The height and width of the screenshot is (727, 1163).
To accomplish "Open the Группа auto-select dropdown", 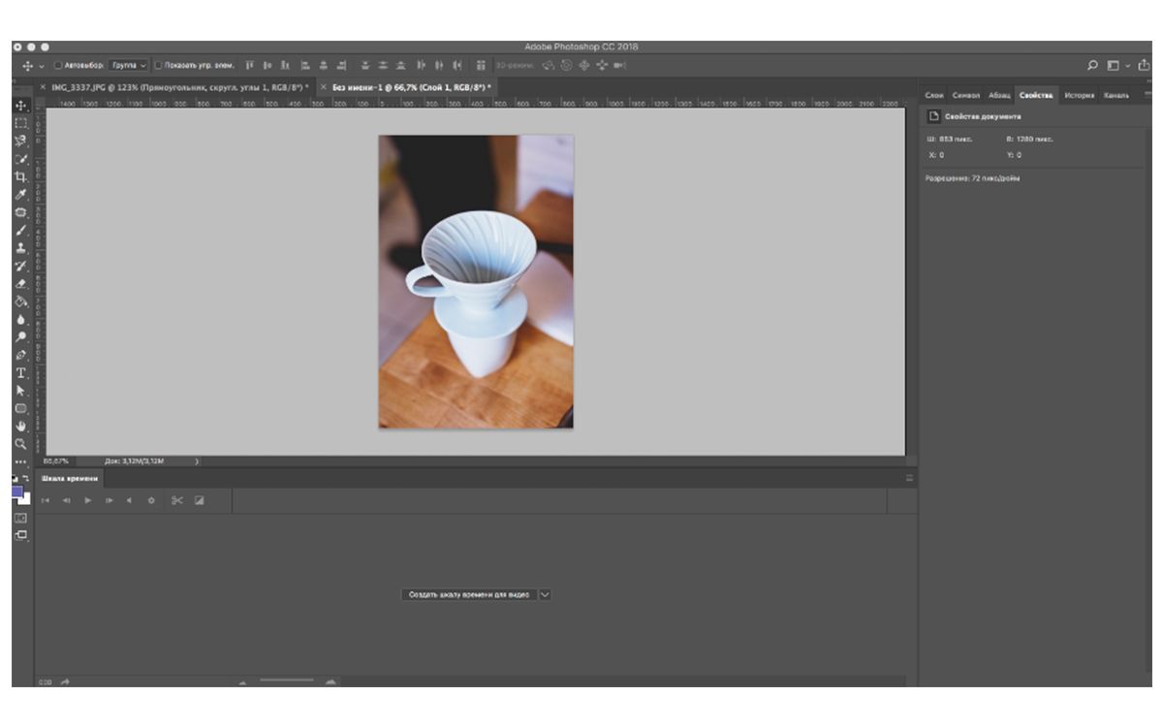I will point(129,65).
